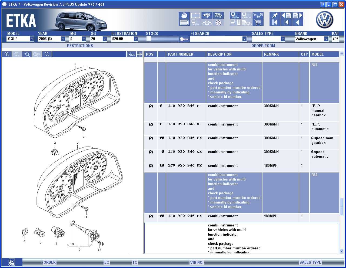Select part row 1J0 920 846 GX
The image size is (346, 268).
click(185, 152)
